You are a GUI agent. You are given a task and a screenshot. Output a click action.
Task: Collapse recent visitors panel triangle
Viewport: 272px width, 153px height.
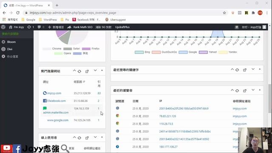point(260,90)
